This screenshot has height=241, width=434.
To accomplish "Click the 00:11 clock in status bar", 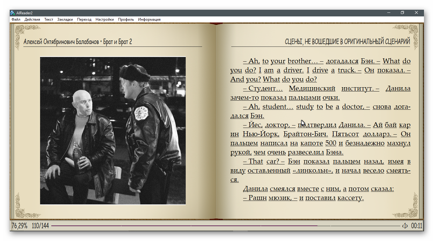I will point(416,226).
